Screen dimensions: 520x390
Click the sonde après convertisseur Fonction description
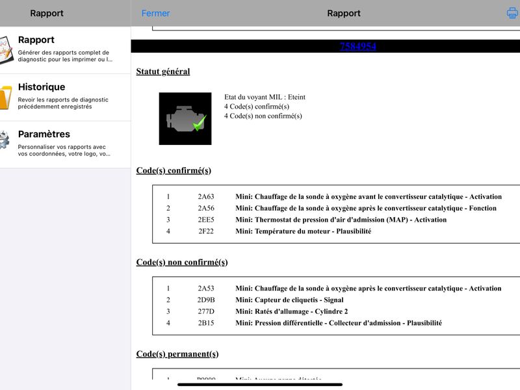(366, 208)
